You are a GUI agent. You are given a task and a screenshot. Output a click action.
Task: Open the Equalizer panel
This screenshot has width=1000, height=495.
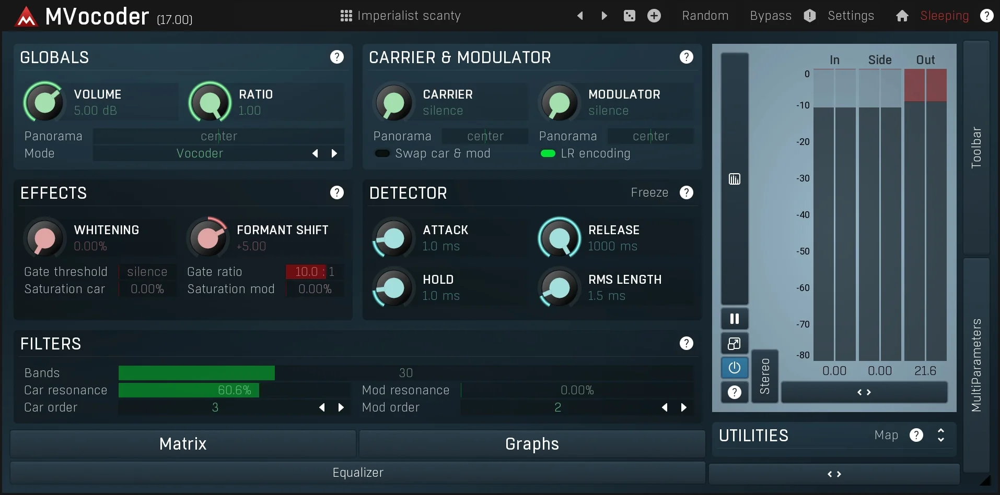(x=357, y=472)
